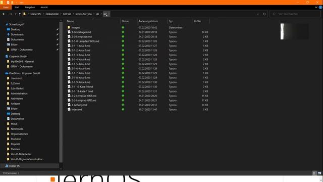
Task: Select the images folder icon
Action: pos(69,27)
